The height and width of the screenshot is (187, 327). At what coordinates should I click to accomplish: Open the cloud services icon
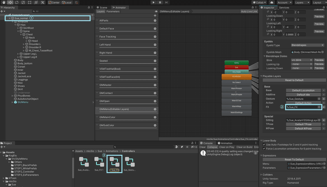tap(271, 2)
